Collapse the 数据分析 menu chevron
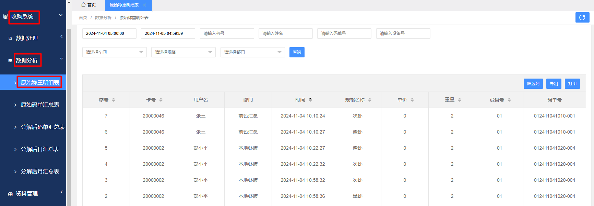The image size is (594, 206). pyautogui.click(x=61, y=58)
